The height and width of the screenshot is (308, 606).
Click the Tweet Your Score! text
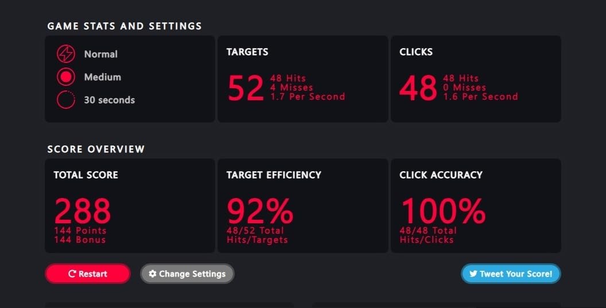pyautogui.click(x=516, y=274)
